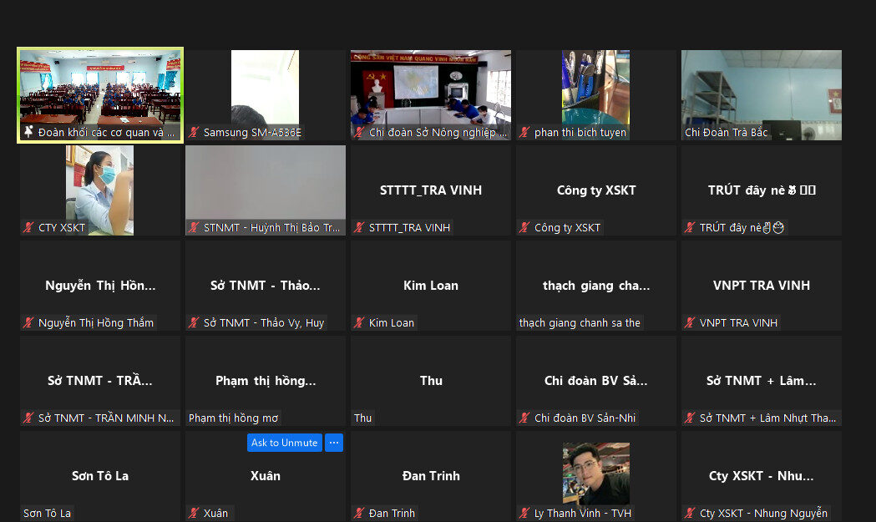
Task: Click muted mic icon beside Đan Trinh label
Action: pos(359,513)
